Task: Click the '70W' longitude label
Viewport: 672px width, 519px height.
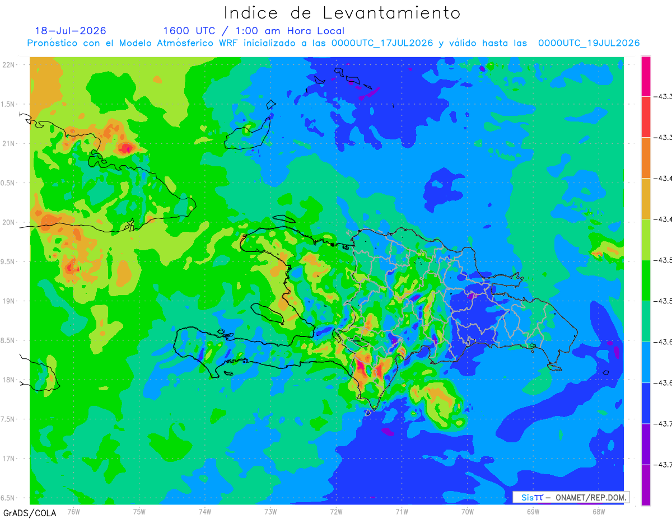Action: coord(468,511)
